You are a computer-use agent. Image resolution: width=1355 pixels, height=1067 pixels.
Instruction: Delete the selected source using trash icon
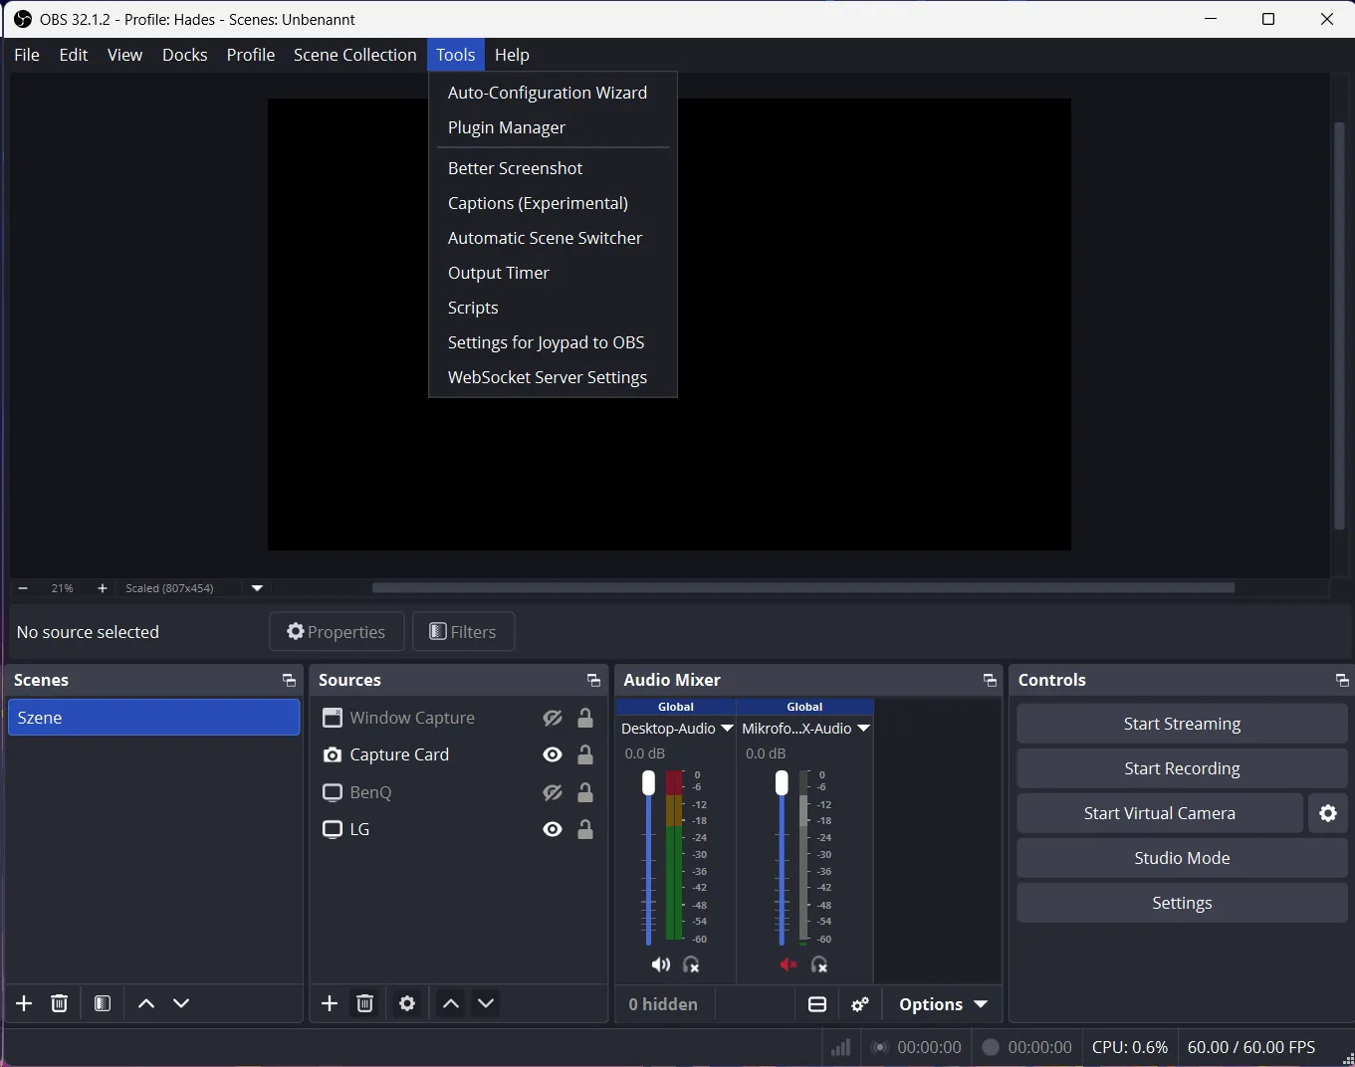[365, 1003]
